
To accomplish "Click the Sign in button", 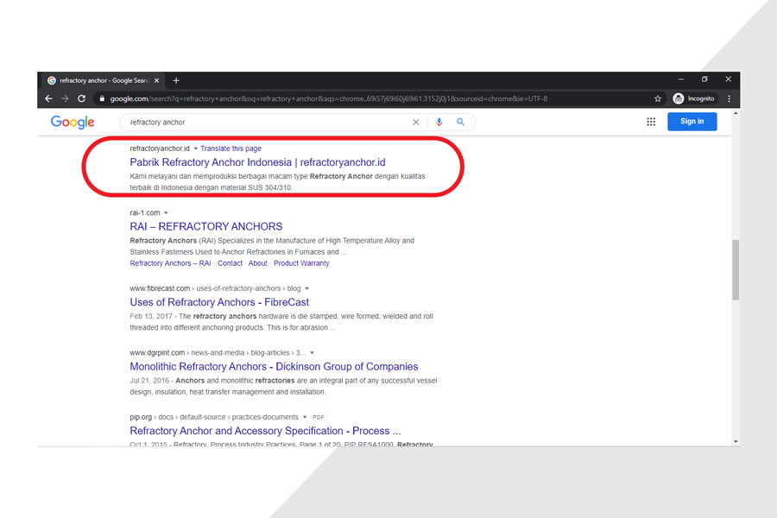I will tap(692, 122).
